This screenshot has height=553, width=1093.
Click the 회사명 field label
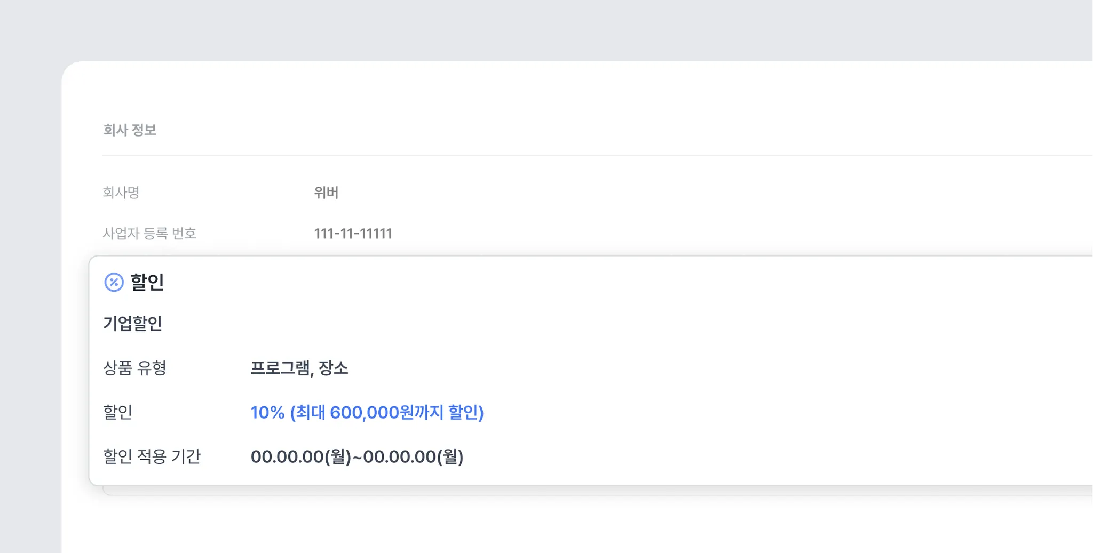coord(121,193)
